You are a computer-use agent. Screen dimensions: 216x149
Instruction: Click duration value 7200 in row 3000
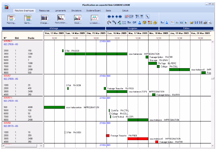click(30, 54)
